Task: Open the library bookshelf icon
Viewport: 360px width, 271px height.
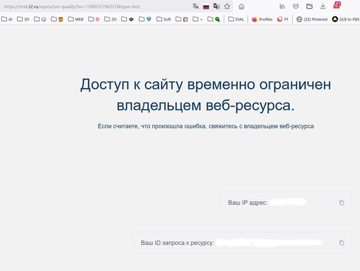Action: click(282, 7)
